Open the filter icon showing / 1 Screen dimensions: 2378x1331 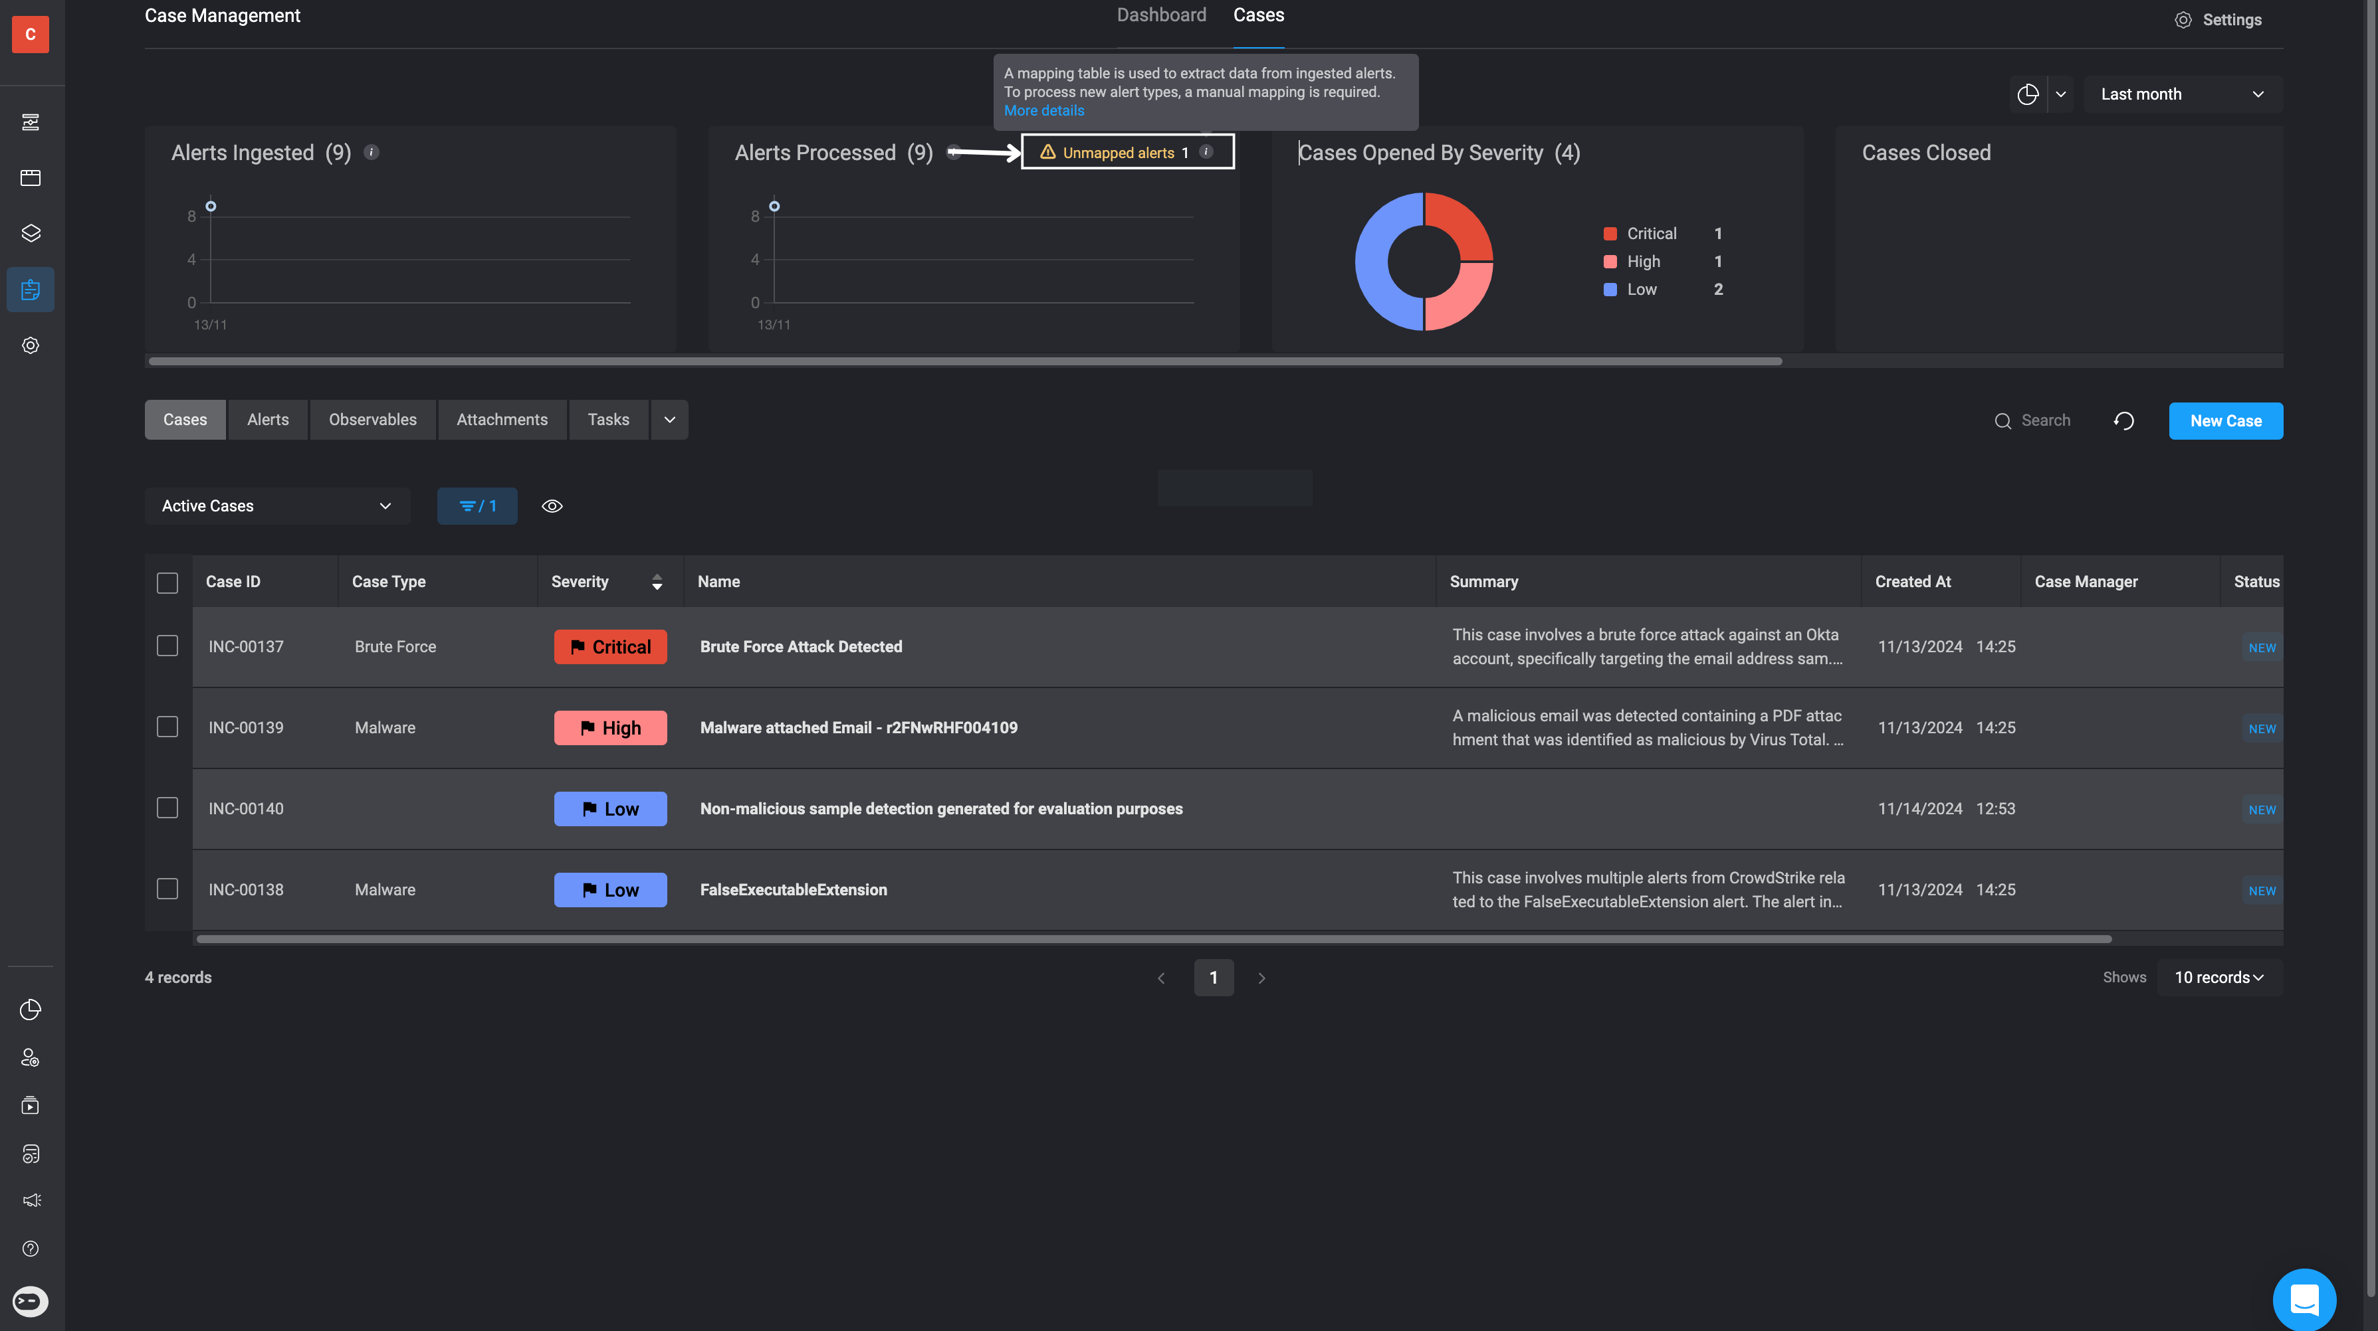(x=477, y=506)
